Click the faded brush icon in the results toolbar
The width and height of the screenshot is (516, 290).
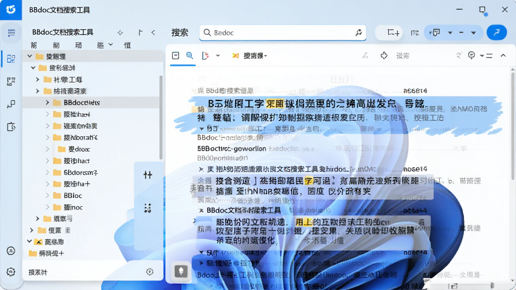[365, 55]
